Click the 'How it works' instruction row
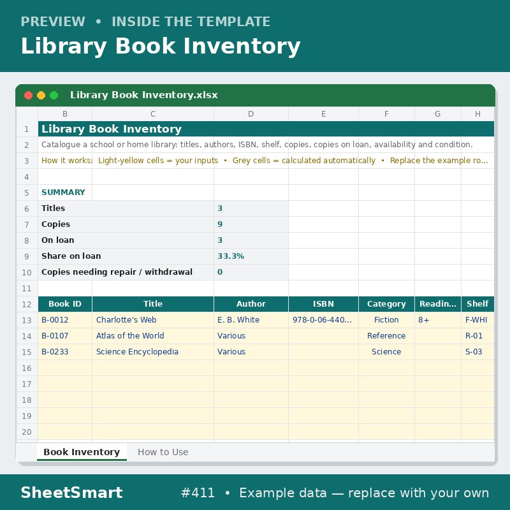The width and height of the screenshot is (510, 510). 266,161
